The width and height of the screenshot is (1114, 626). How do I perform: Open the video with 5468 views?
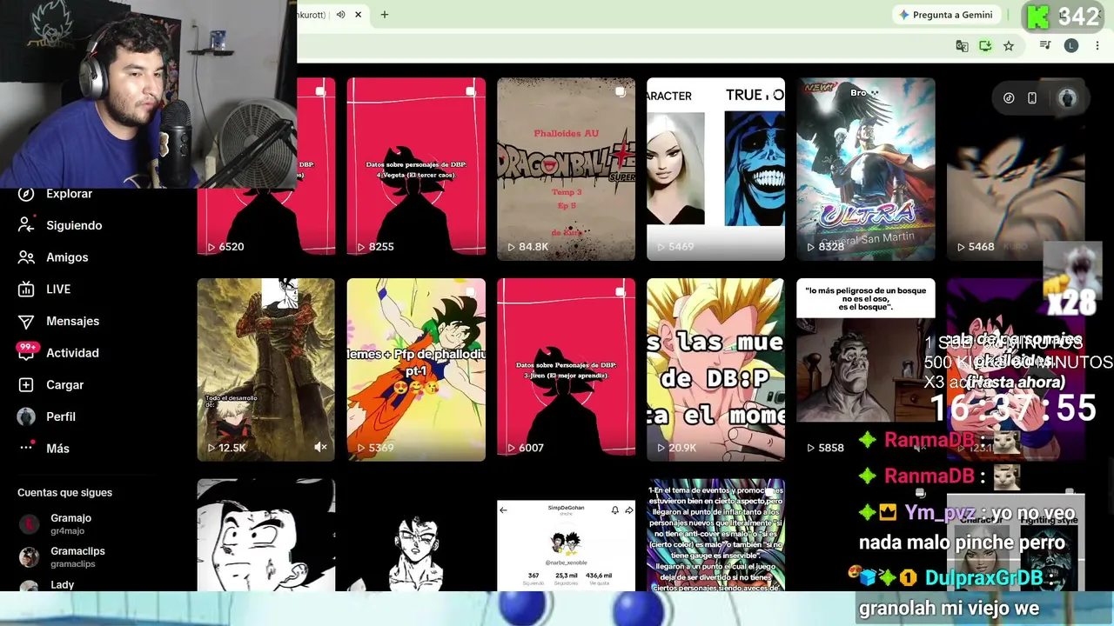pos(1016,169)
